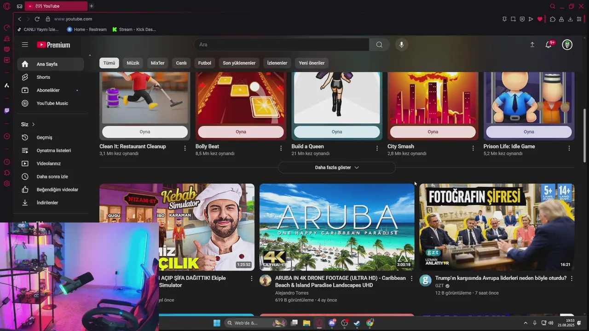Open the YouTube guide hamburger menu
Image resolution: width=589 pixels, height=331 pixels.
(x=25, y=45)
